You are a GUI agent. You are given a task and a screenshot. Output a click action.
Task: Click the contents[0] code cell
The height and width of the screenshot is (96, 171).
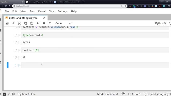[x=95, y=50]
